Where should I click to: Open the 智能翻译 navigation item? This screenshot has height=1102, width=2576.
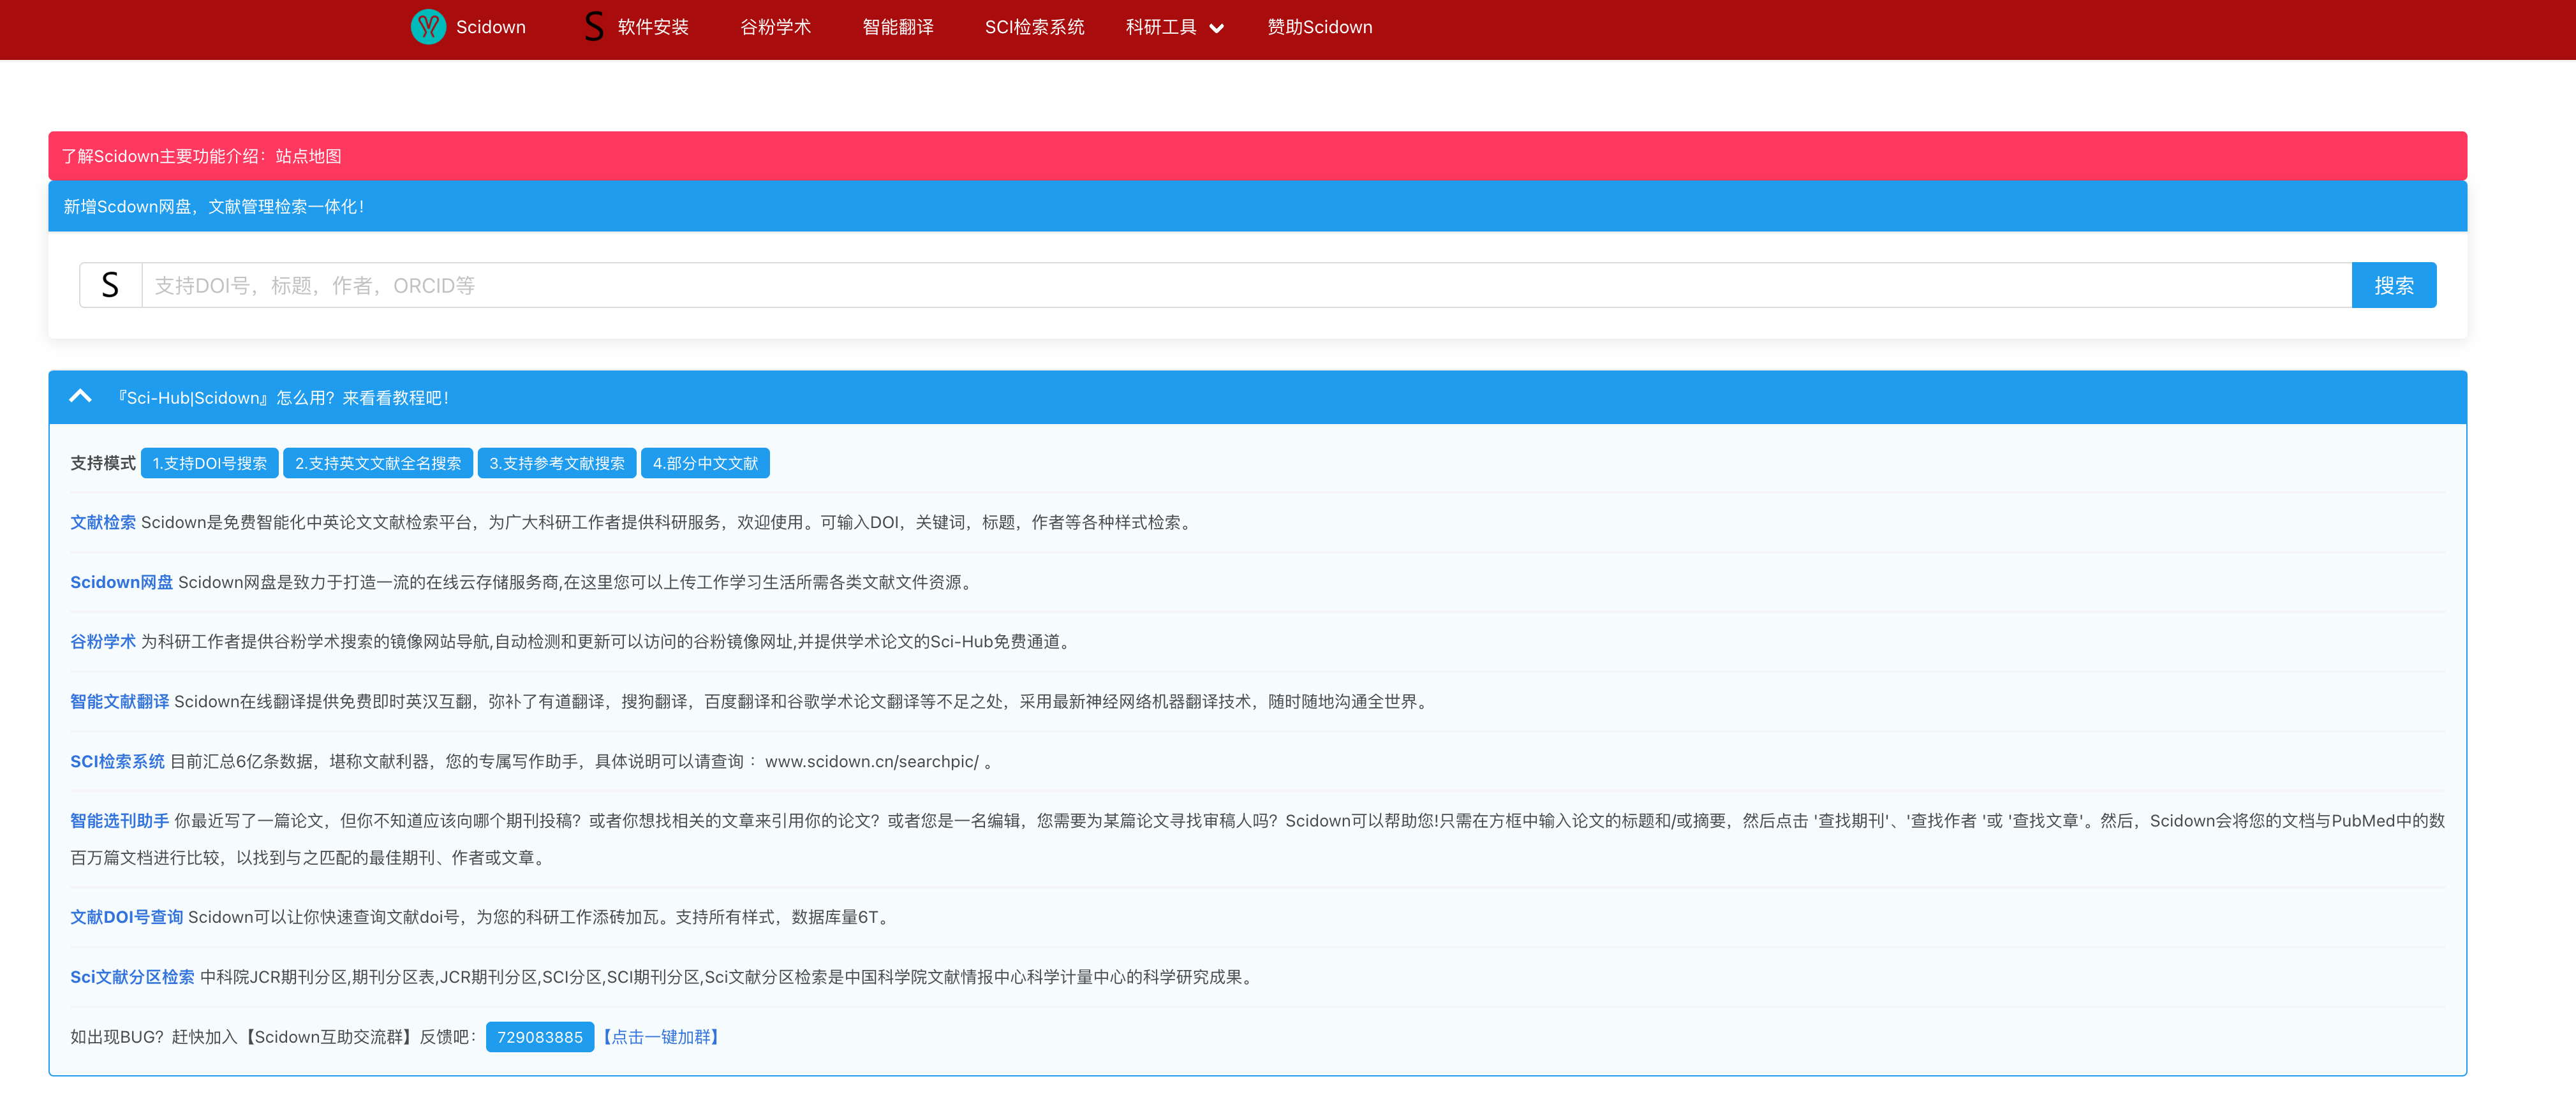tap(897, 27)
